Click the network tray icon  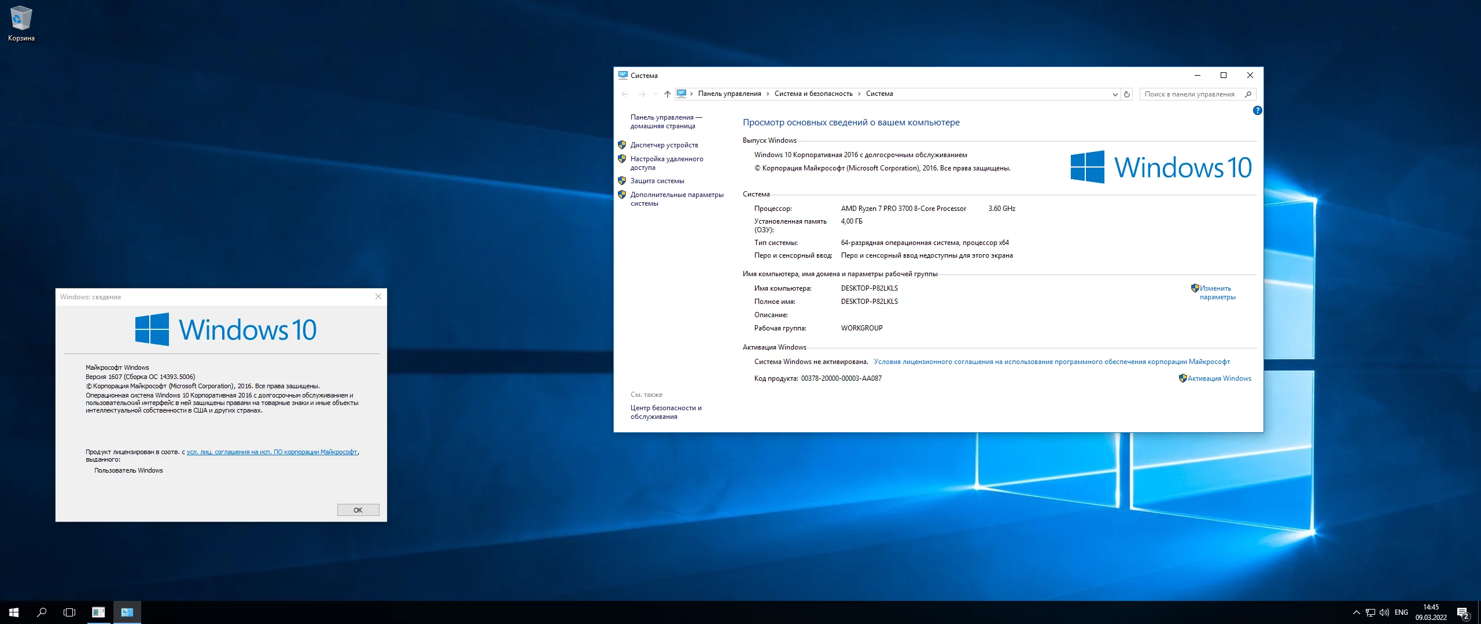point(1370,612)
